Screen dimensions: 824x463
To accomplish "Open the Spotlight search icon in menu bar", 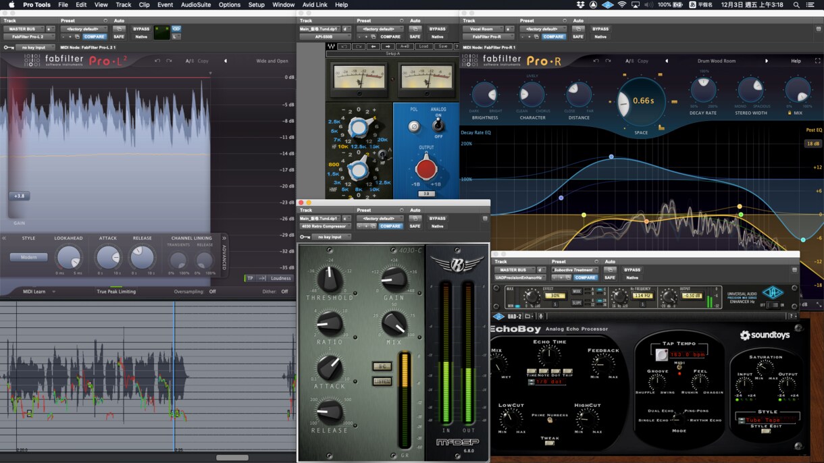I will point(796,5).
